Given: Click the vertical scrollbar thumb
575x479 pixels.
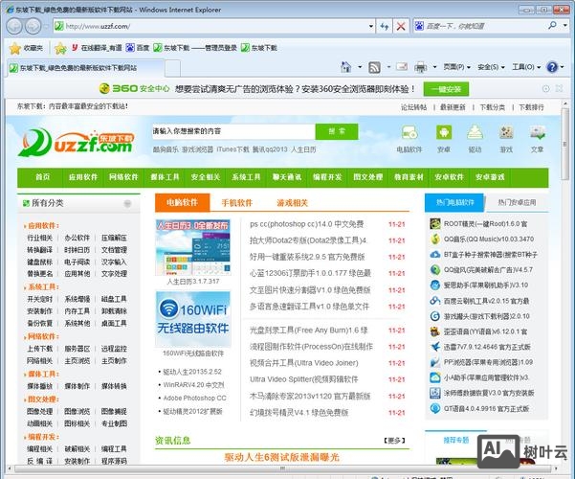Looking at the screenshot, I should (564, 144).
